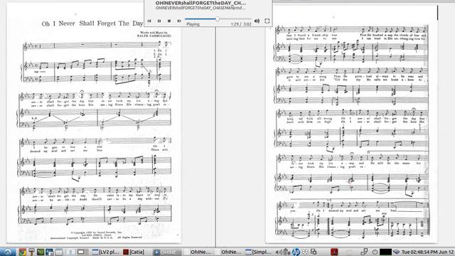Open the terminal from the taskbar
Viewport: 455px width, 256px height.
[x=41, y=252]
